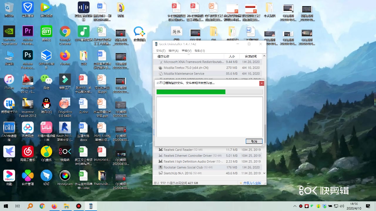Open the 水电主材品牌 xlsx file
376x211 pixels.
pyautogui.click(x=83, y=179)
